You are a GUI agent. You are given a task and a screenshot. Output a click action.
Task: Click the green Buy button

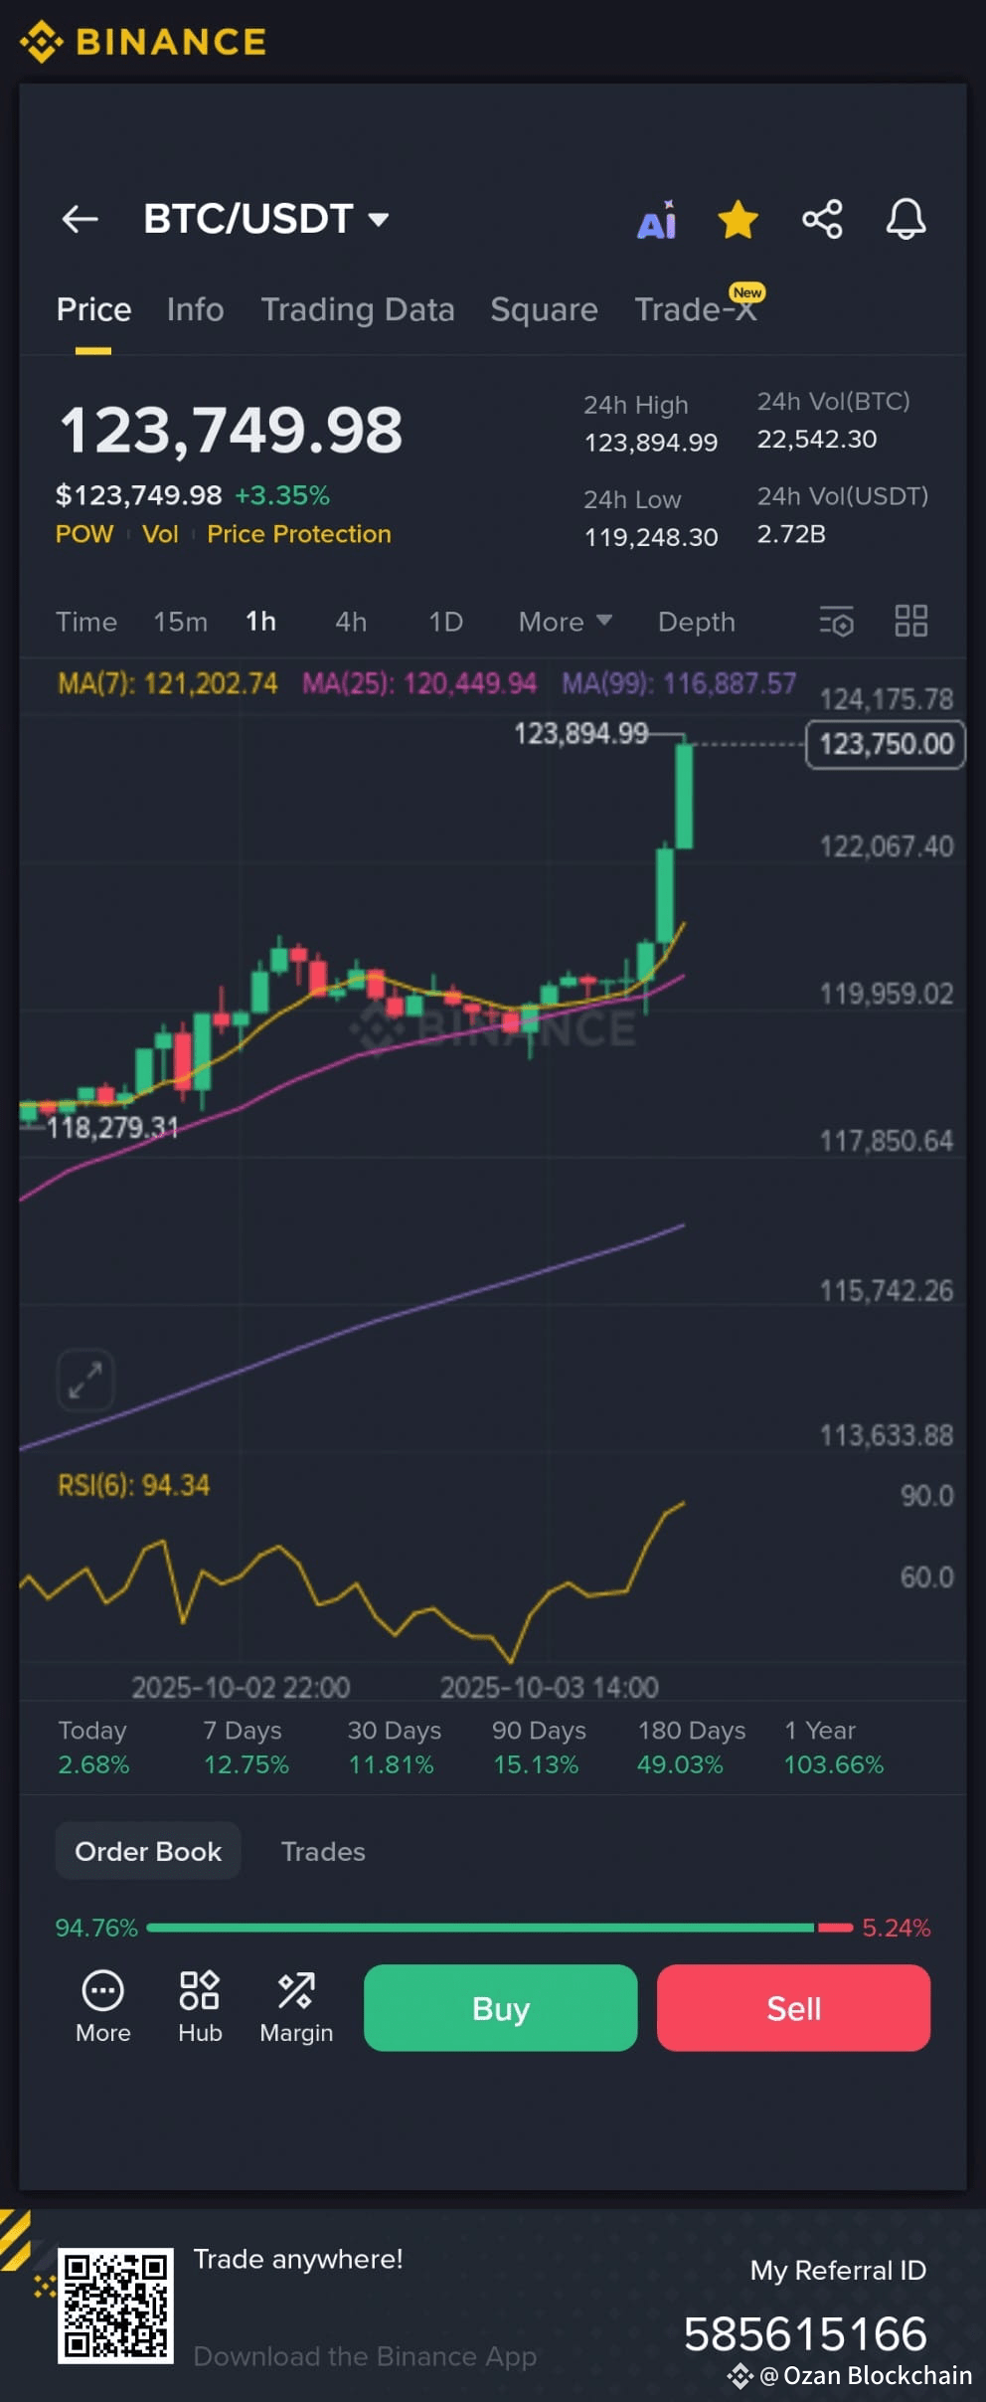(x=500, y=2007)
